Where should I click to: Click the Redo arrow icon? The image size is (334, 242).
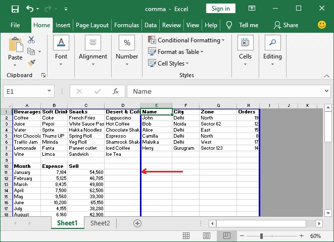48,9
